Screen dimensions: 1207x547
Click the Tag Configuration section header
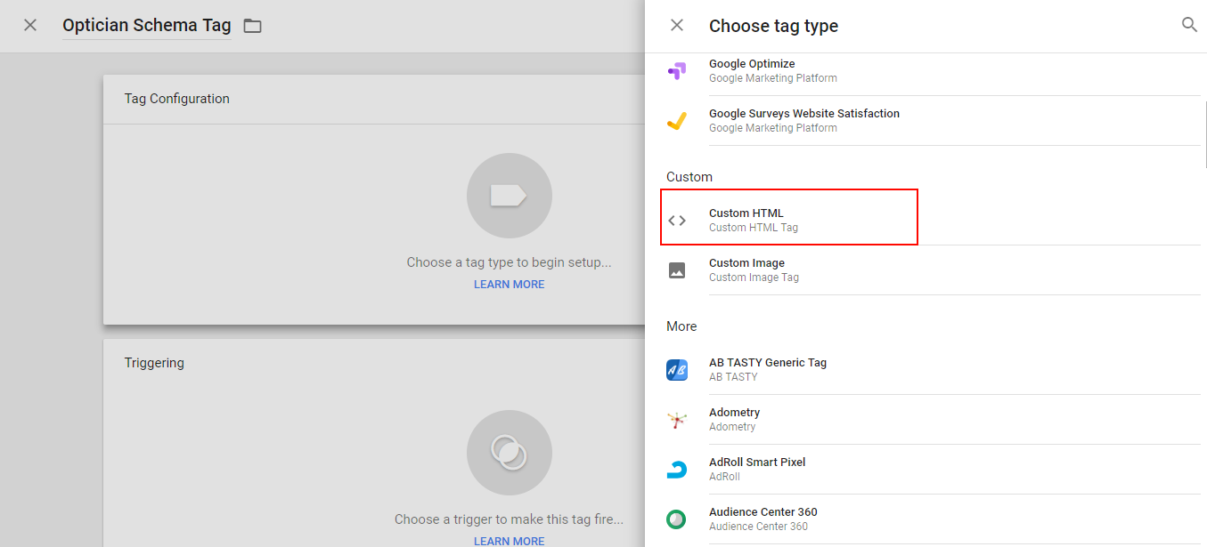pyautogui.click(x=176, y=99)
